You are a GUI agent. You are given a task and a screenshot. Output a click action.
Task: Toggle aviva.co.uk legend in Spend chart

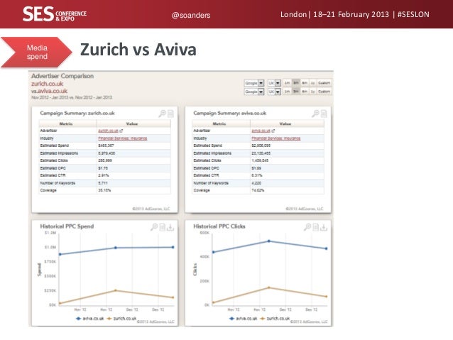tap(89, 318)
